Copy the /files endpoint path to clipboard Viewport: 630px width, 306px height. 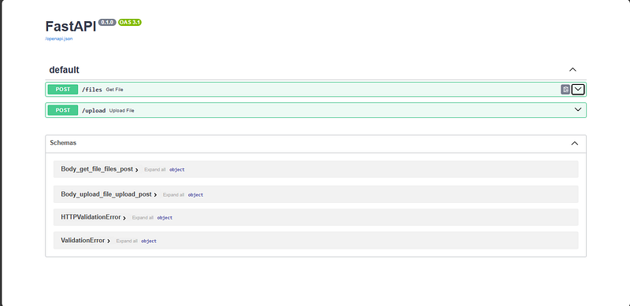(x=565, y=90)
